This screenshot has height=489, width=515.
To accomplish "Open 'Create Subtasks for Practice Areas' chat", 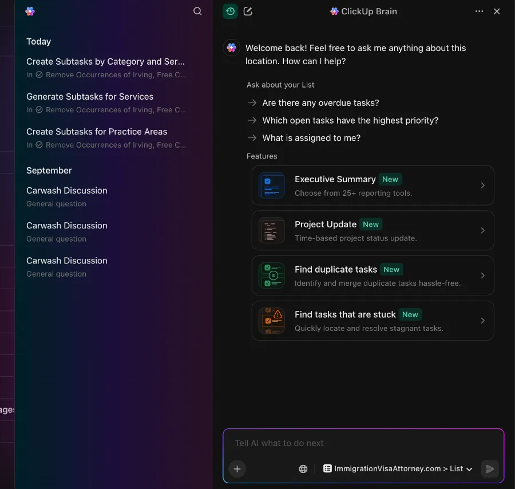I will pyautogui.click(x=97, y=132).
